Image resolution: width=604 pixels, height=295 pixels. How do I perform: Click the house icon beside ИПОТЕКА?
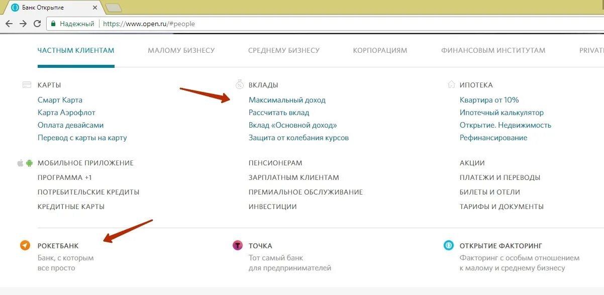(x=451, y=84)
